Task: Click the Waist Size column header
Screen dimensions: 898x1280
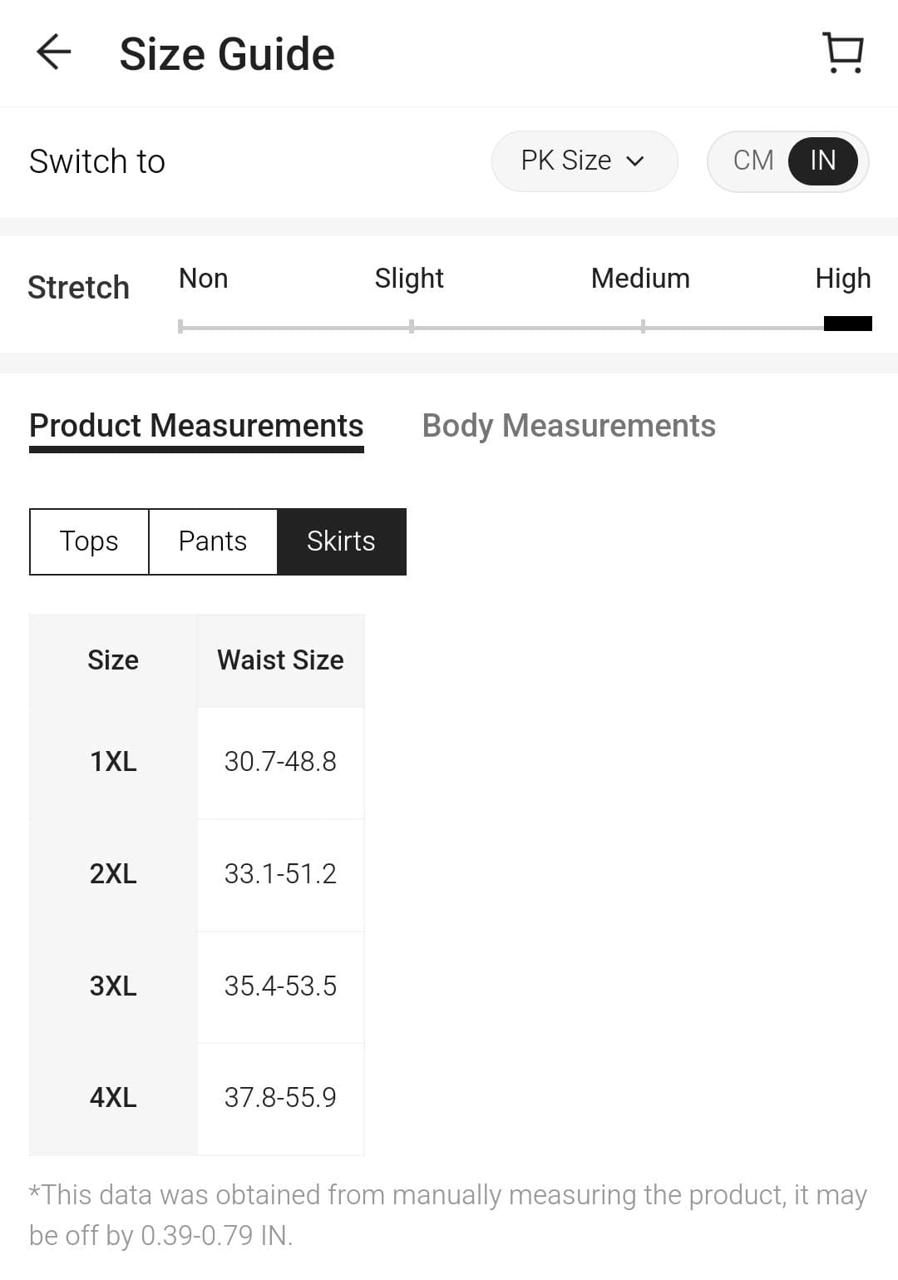Action: click(x=280, y=660)
